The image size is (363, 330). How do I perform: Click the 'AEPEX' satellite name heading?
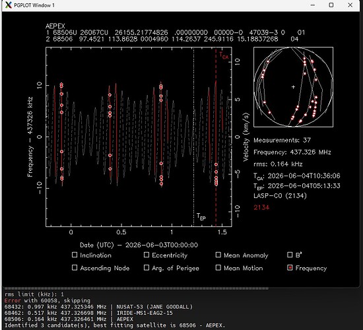pyautogui.click(x=55, y=26)
